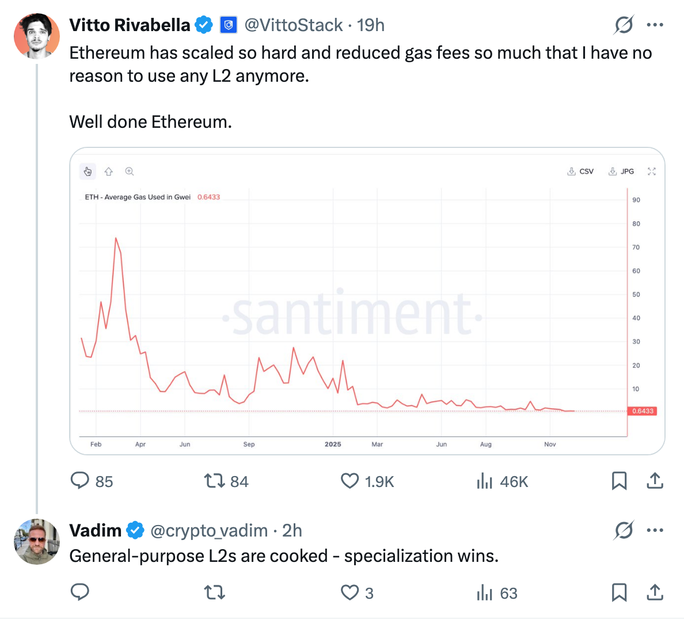This screenshot has width=684, height=620.
Task: Click the zoom-in magnifier icon on the chart
Action: (129, 171)
